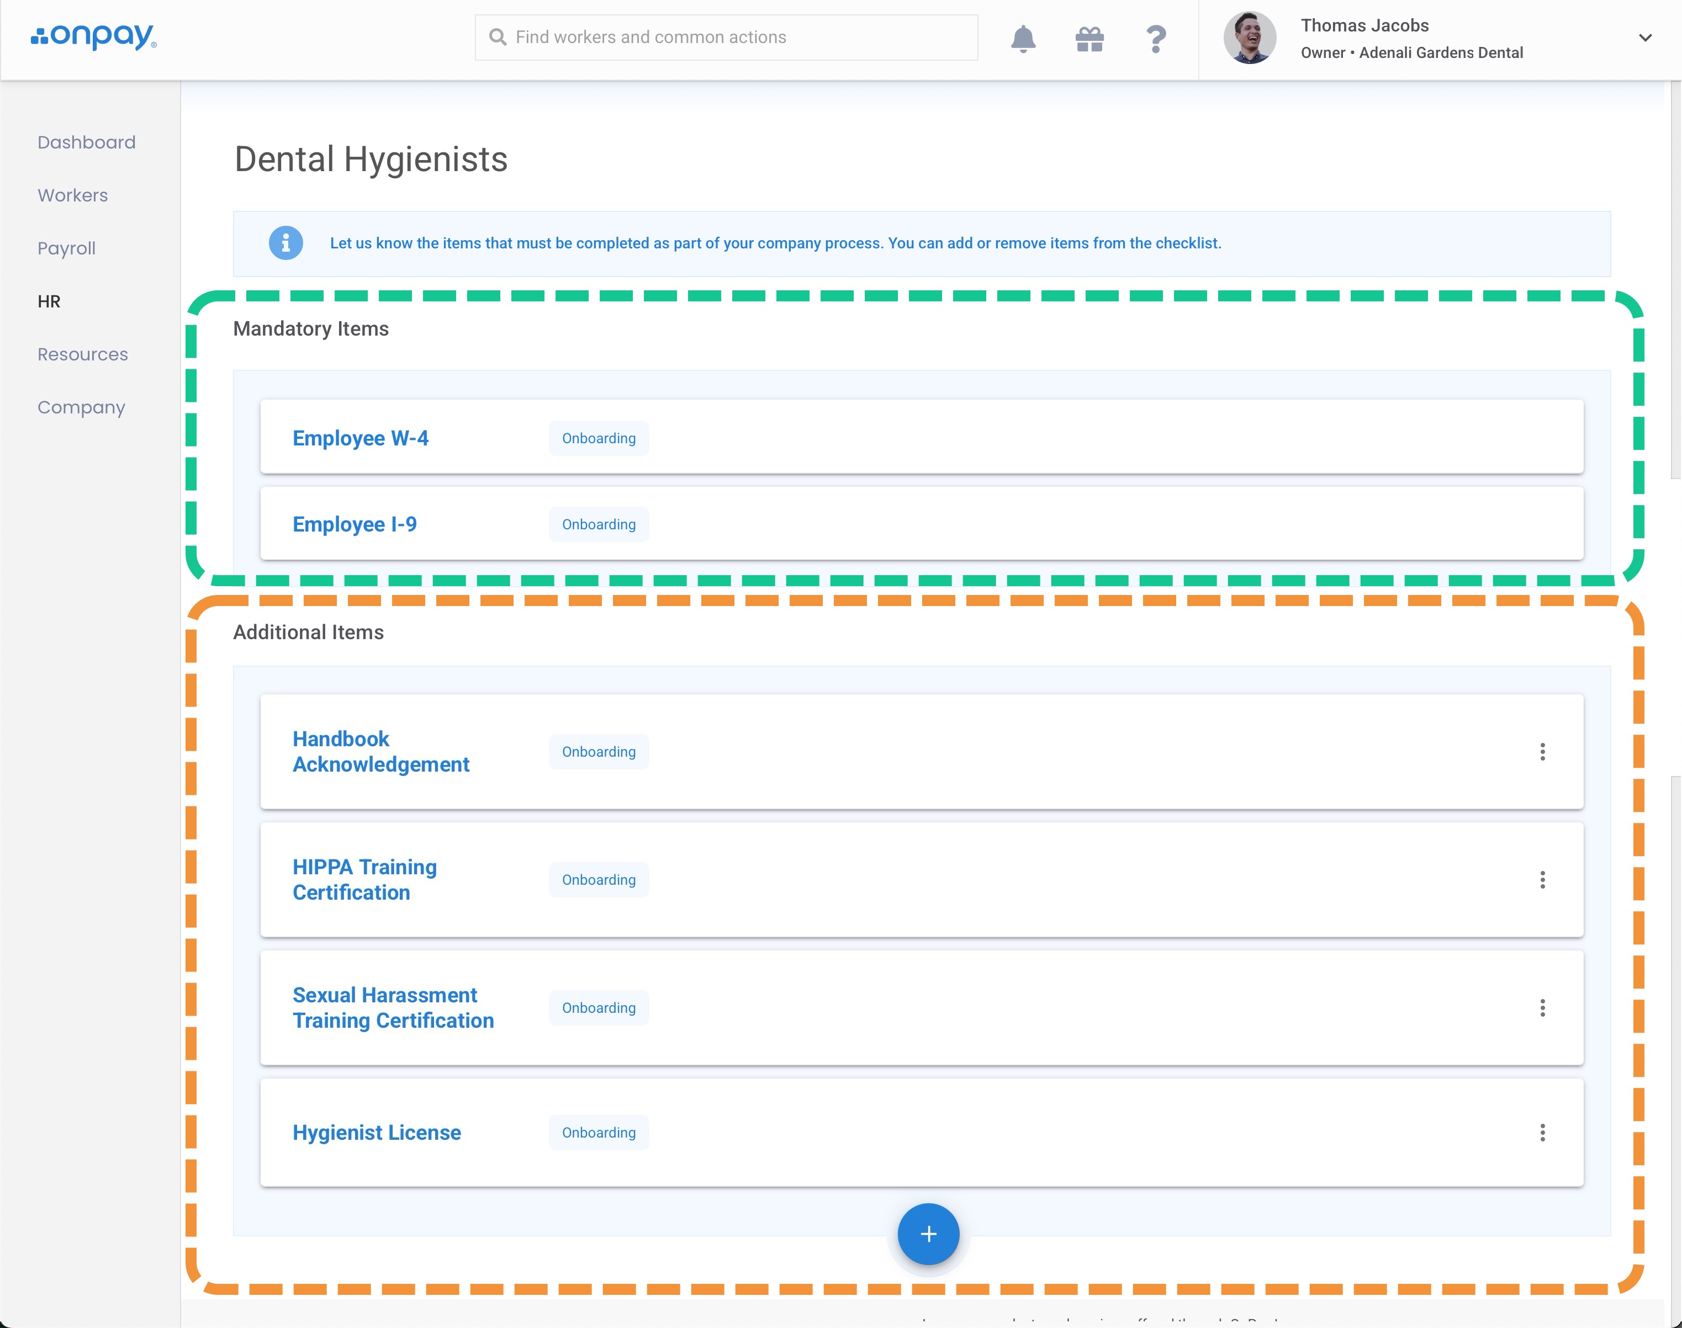Open the Payroll sidebar section
This screenshot has height=1328, width=1682.
coord(67,248)
